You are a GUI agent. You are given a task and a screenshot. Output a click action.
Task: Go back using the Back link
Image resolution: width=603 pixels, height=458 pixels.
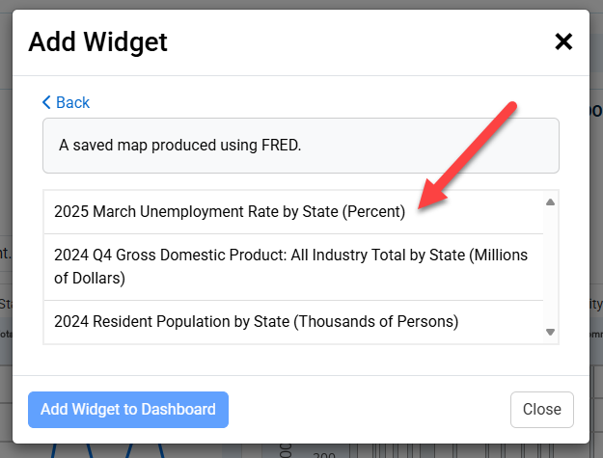point(72,102)
